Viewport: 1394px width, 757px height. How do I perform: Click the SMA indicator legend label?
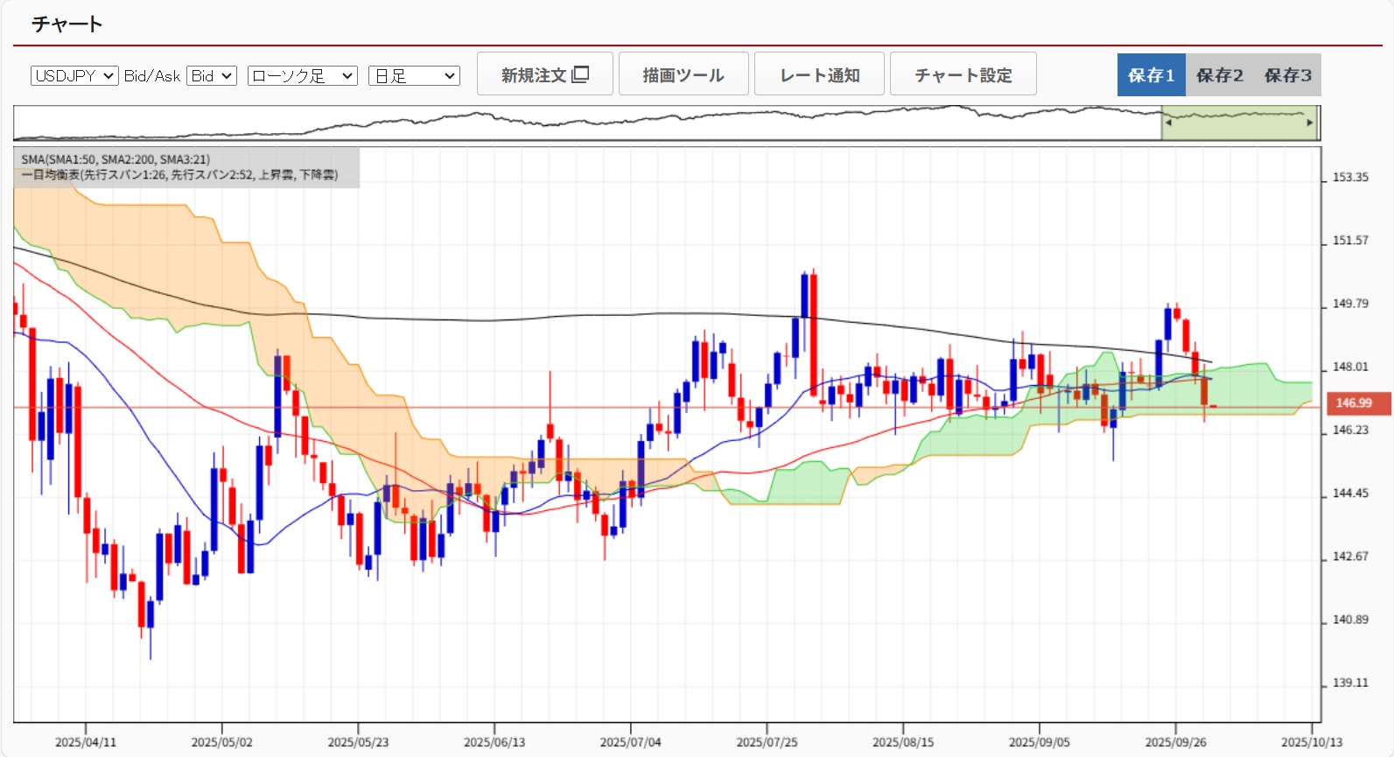116,159
